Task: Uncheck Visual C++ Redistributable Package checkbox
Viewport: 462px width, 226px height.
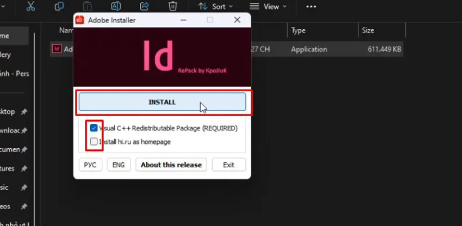Action: click(93, 128)
